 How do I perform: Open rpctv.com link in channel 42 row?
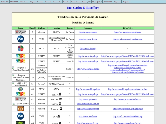click(88, 99)
